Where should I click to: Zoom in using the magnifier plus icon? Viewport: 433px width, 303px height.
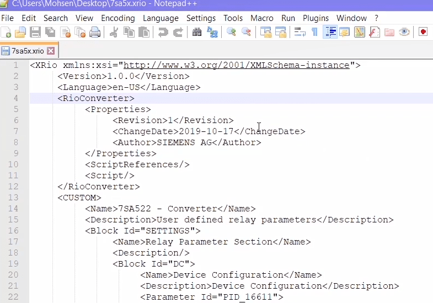[232, 33]
